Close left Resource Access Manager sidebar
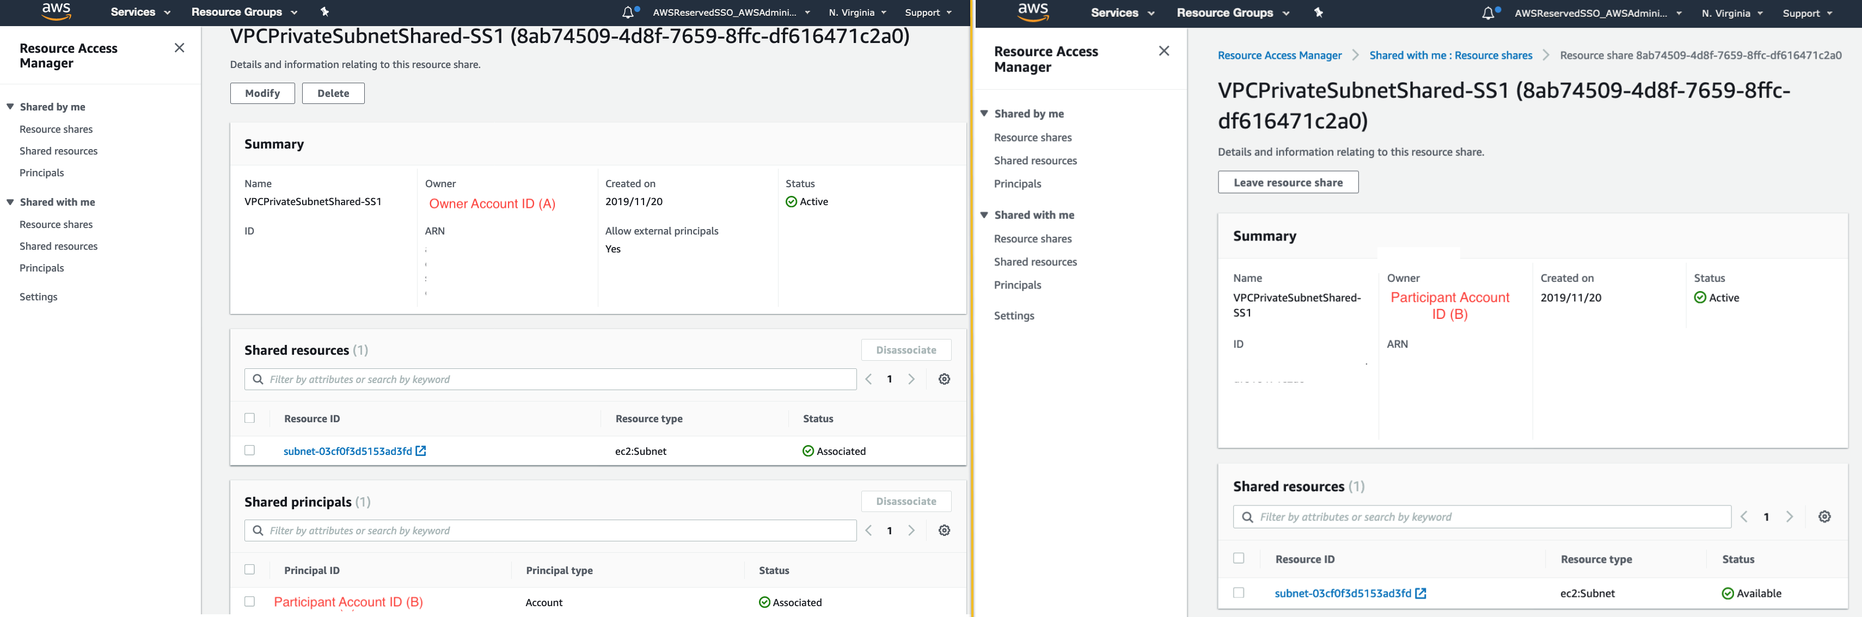The width and height of the screenshot is (1862, 617). (179, 48)
